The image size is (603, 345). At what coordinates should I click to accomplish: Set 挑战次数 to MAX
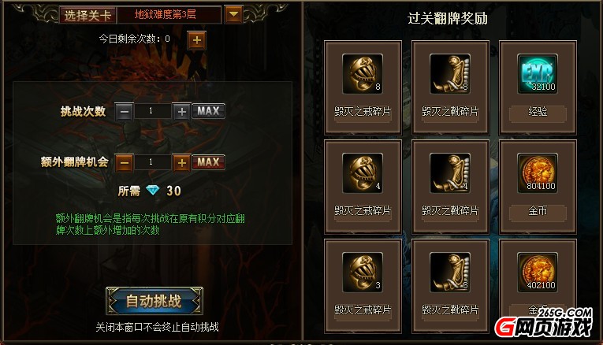208,111
